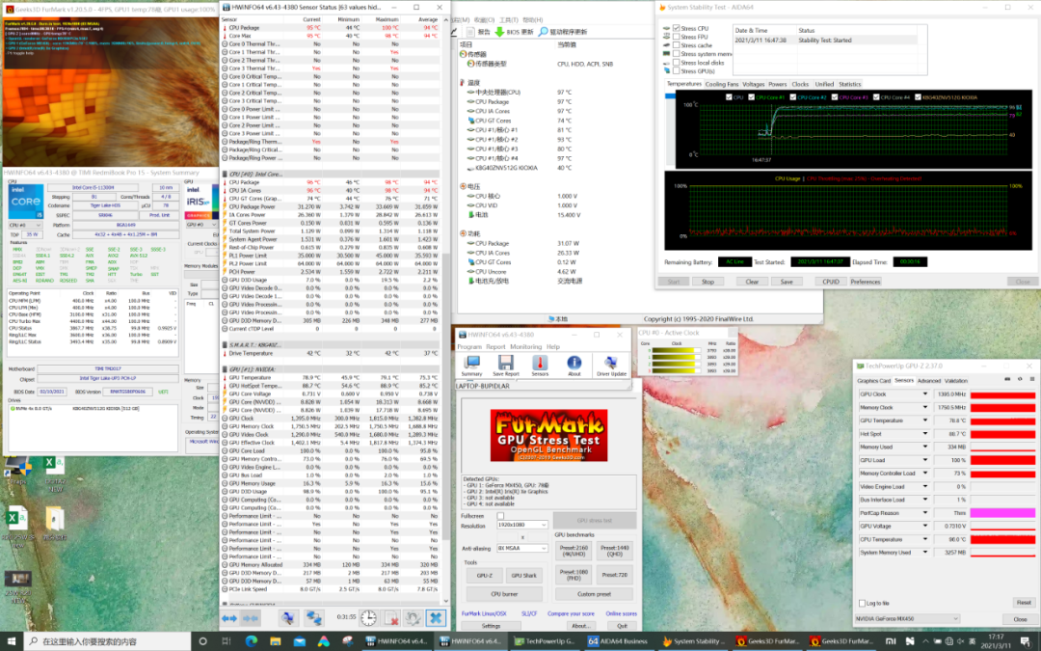Open HWiNFO Summary icon
Viewport: 1041px width, 651px height.
pos(471,364)
